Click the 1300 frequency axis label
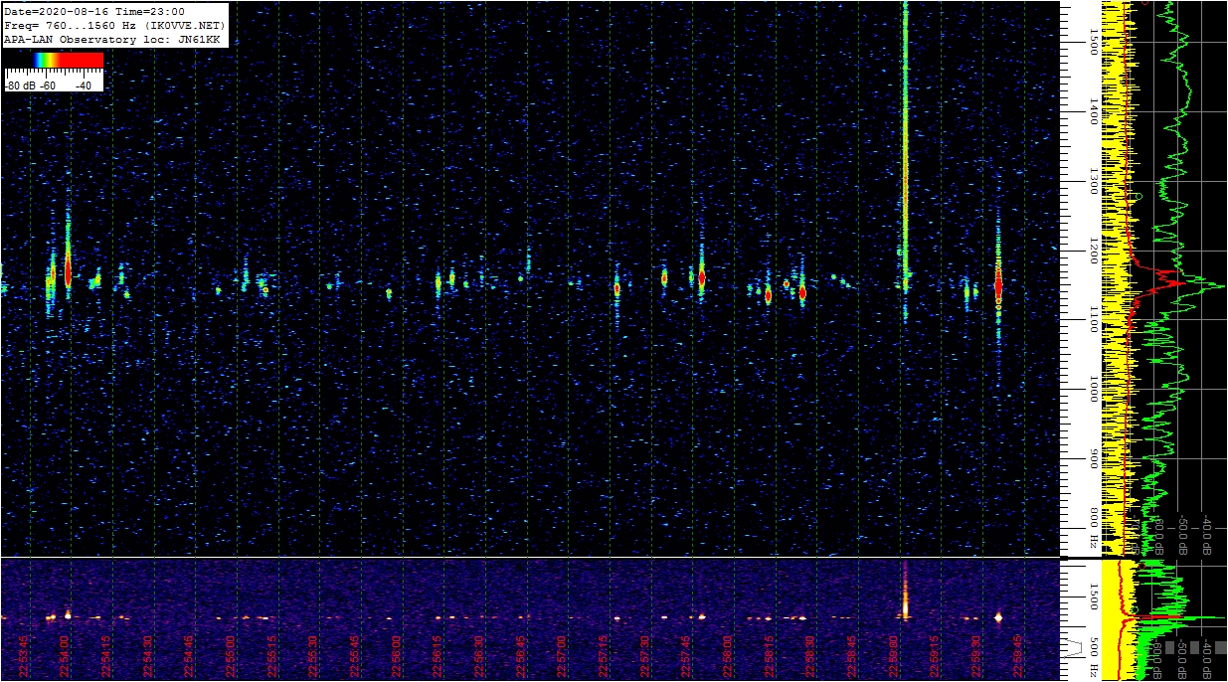Viewport: 1228px width, 682px height. click(x=1093, y=181)
